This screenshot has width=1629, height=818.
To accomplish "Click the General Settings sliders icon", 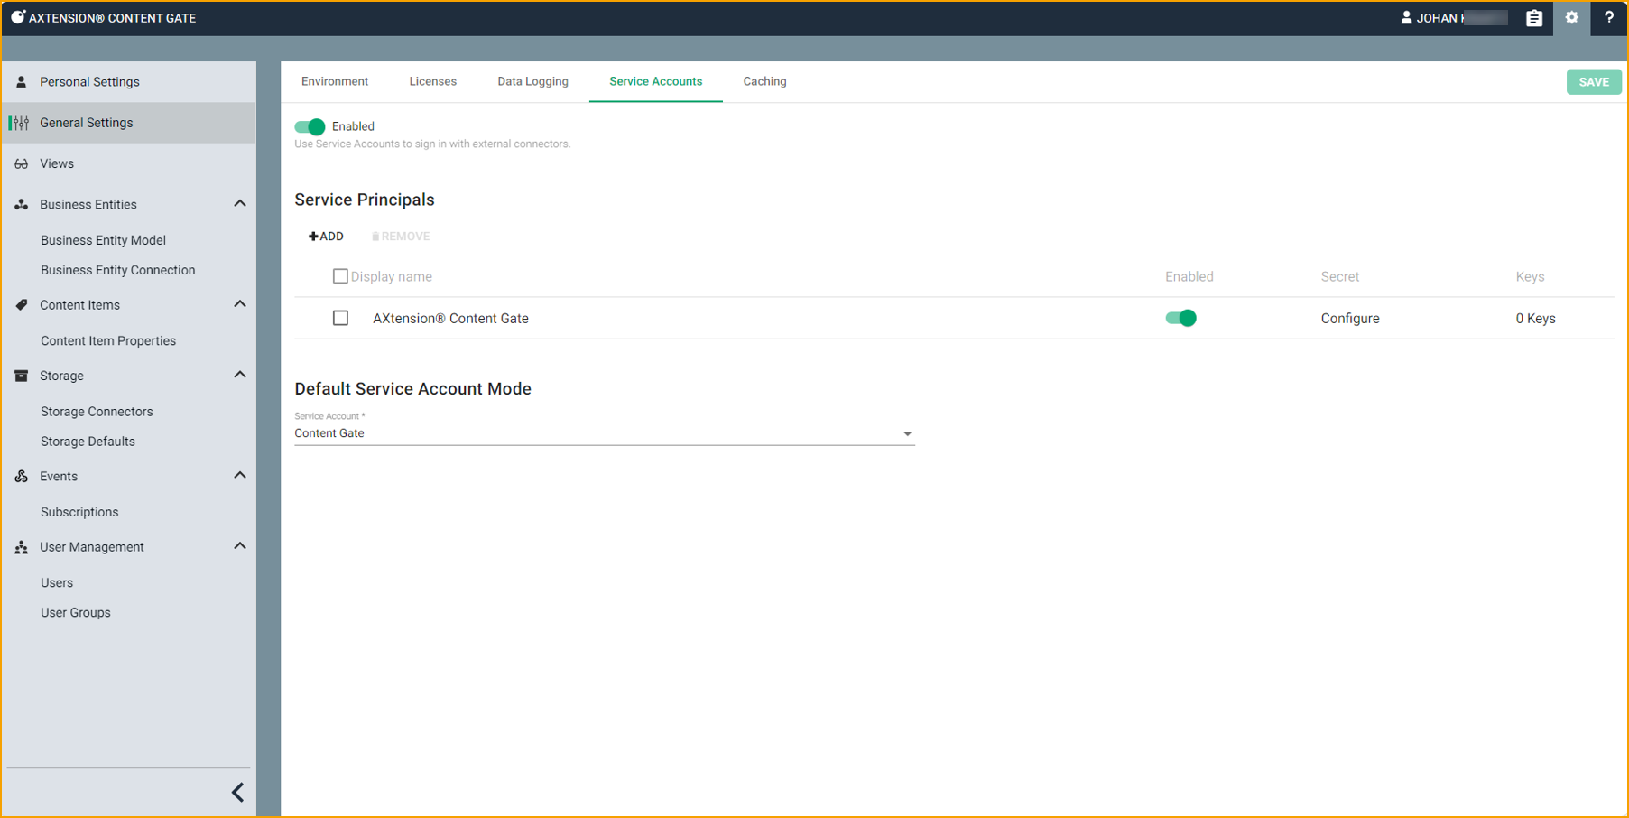I will point(21,123).
